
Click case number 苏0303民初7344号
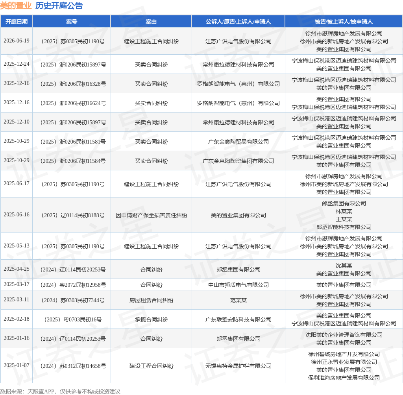(x=83, y=300)
